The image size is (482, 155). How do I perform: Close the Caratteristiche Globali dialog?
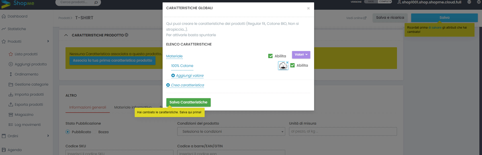coord(308,8)
